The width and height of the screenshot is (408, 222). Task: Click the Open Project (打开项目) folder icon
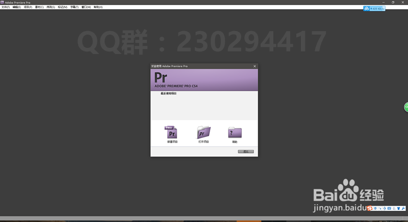pos(203,132)
